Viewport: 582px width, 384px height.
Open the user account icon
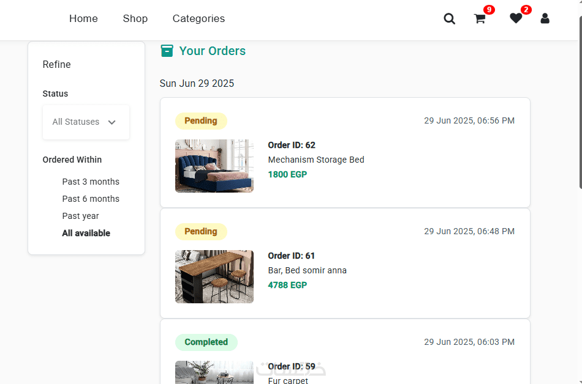(x=545, y=19)
